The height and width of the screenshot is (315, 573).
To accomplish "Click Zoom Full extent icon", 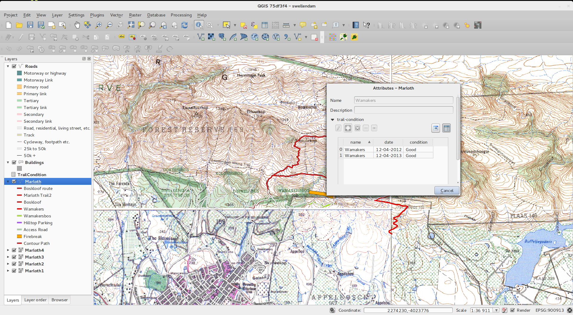I will pyautogui.click(x=131, y=25).
